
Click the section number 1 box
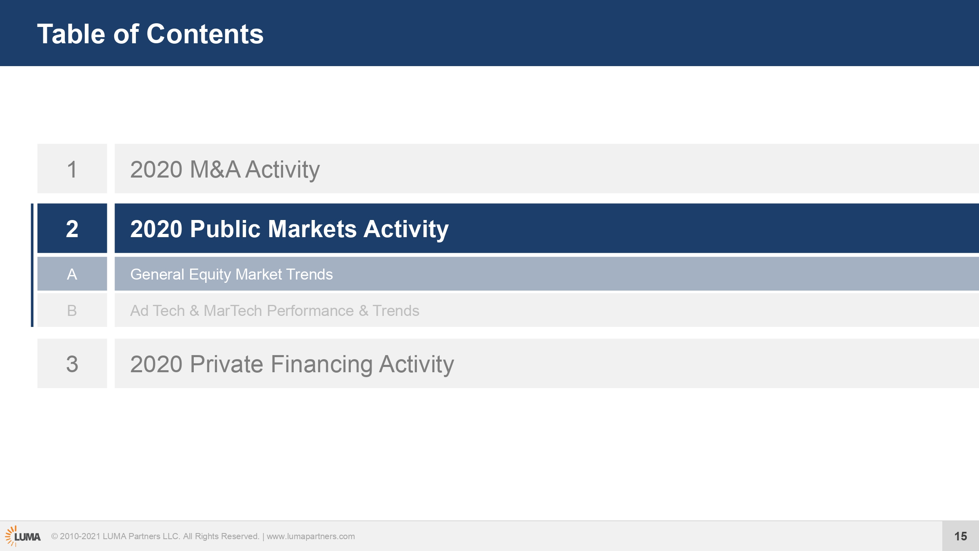tap(72, 169)
